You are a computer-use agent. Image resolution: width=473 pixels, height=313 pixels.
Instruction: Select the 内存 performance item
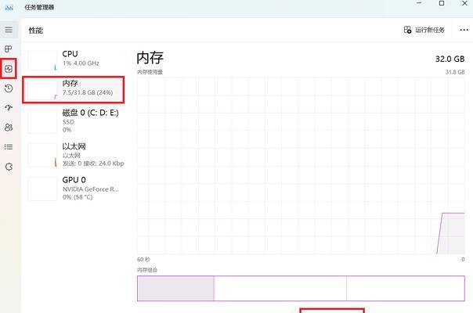(74, 89)
